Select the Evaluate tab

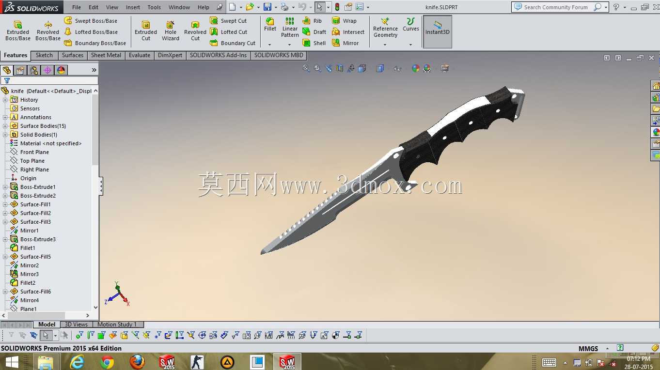point(140,55)
